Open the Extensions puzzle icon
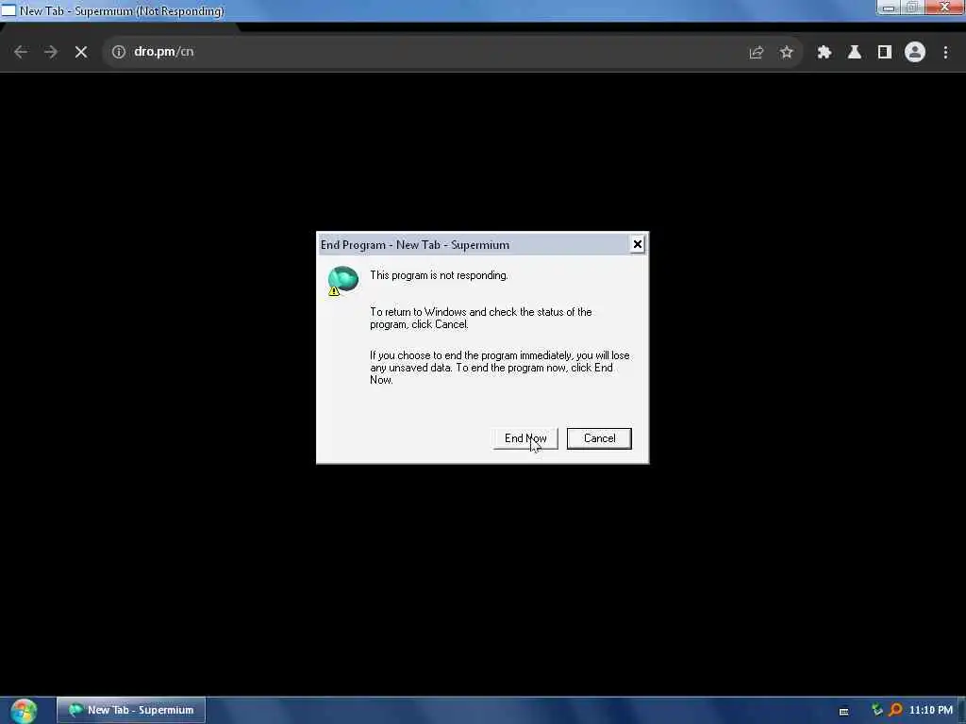966x724 pixels. point(824,53)
